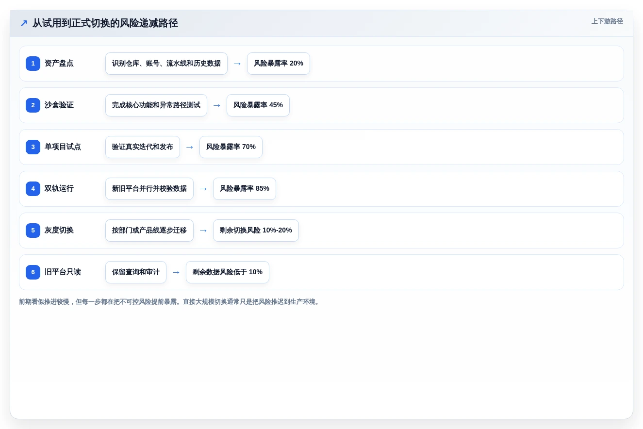Click step number badge 4
This screenshot has width=643, height=429.
tap(33, 189)
